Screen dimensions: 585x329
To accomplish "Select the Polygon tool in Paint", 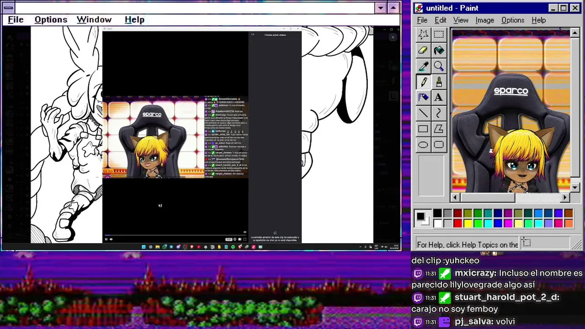I will (439, 129).
